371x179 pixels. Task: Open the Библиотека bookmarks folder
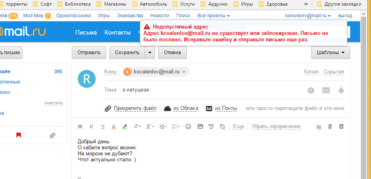coord(74,4)
